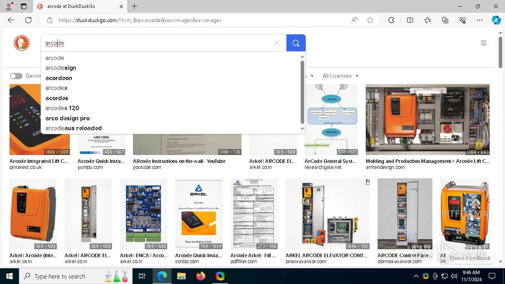View site information lock icon
Screen dimensions: 505x284
tap(49, 20)
